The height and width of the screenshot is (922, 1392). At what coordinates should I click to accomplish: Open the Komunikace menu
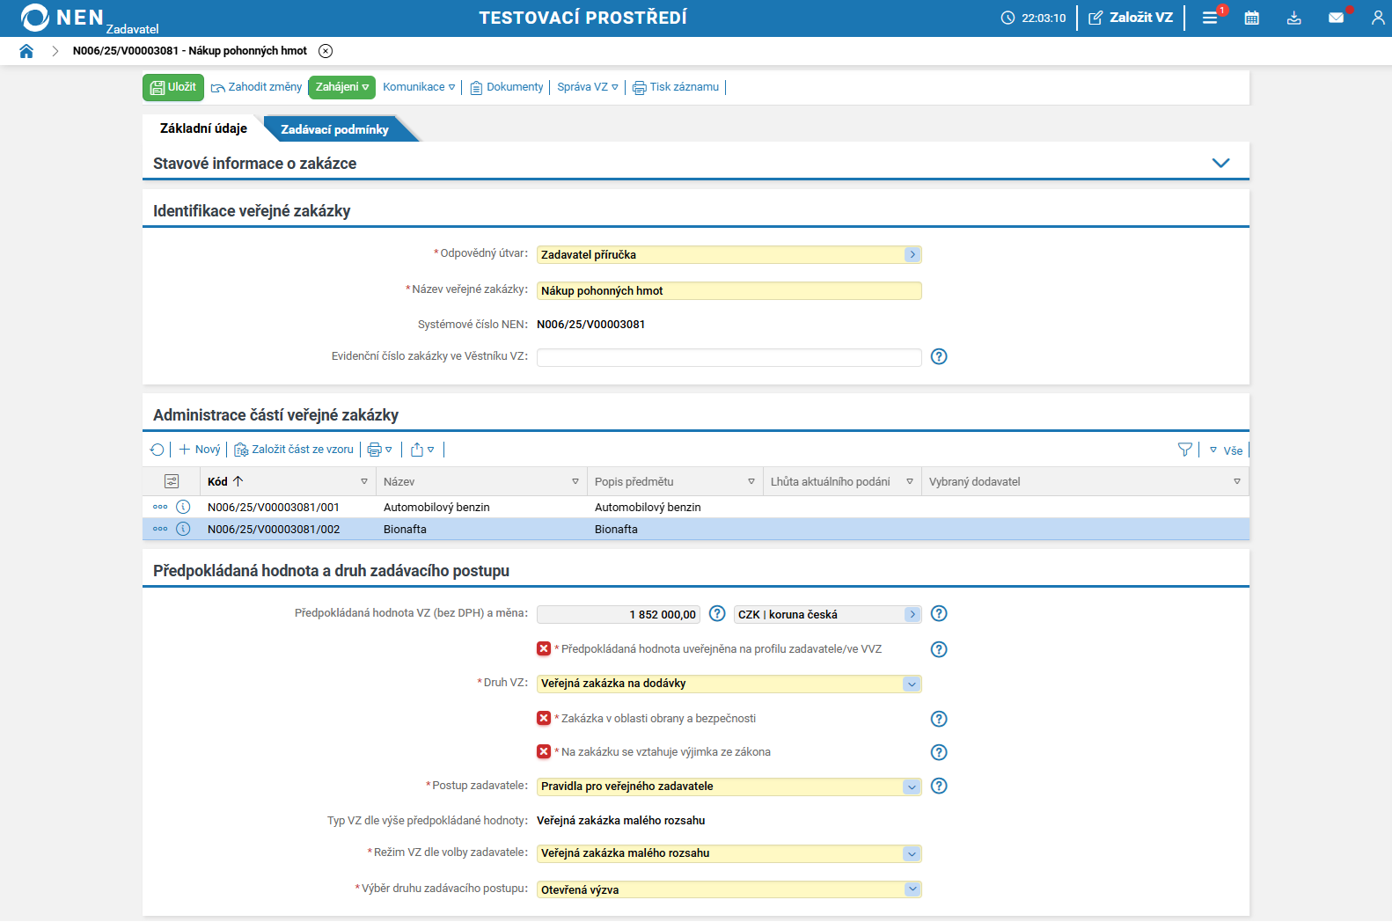coord(419,87)
